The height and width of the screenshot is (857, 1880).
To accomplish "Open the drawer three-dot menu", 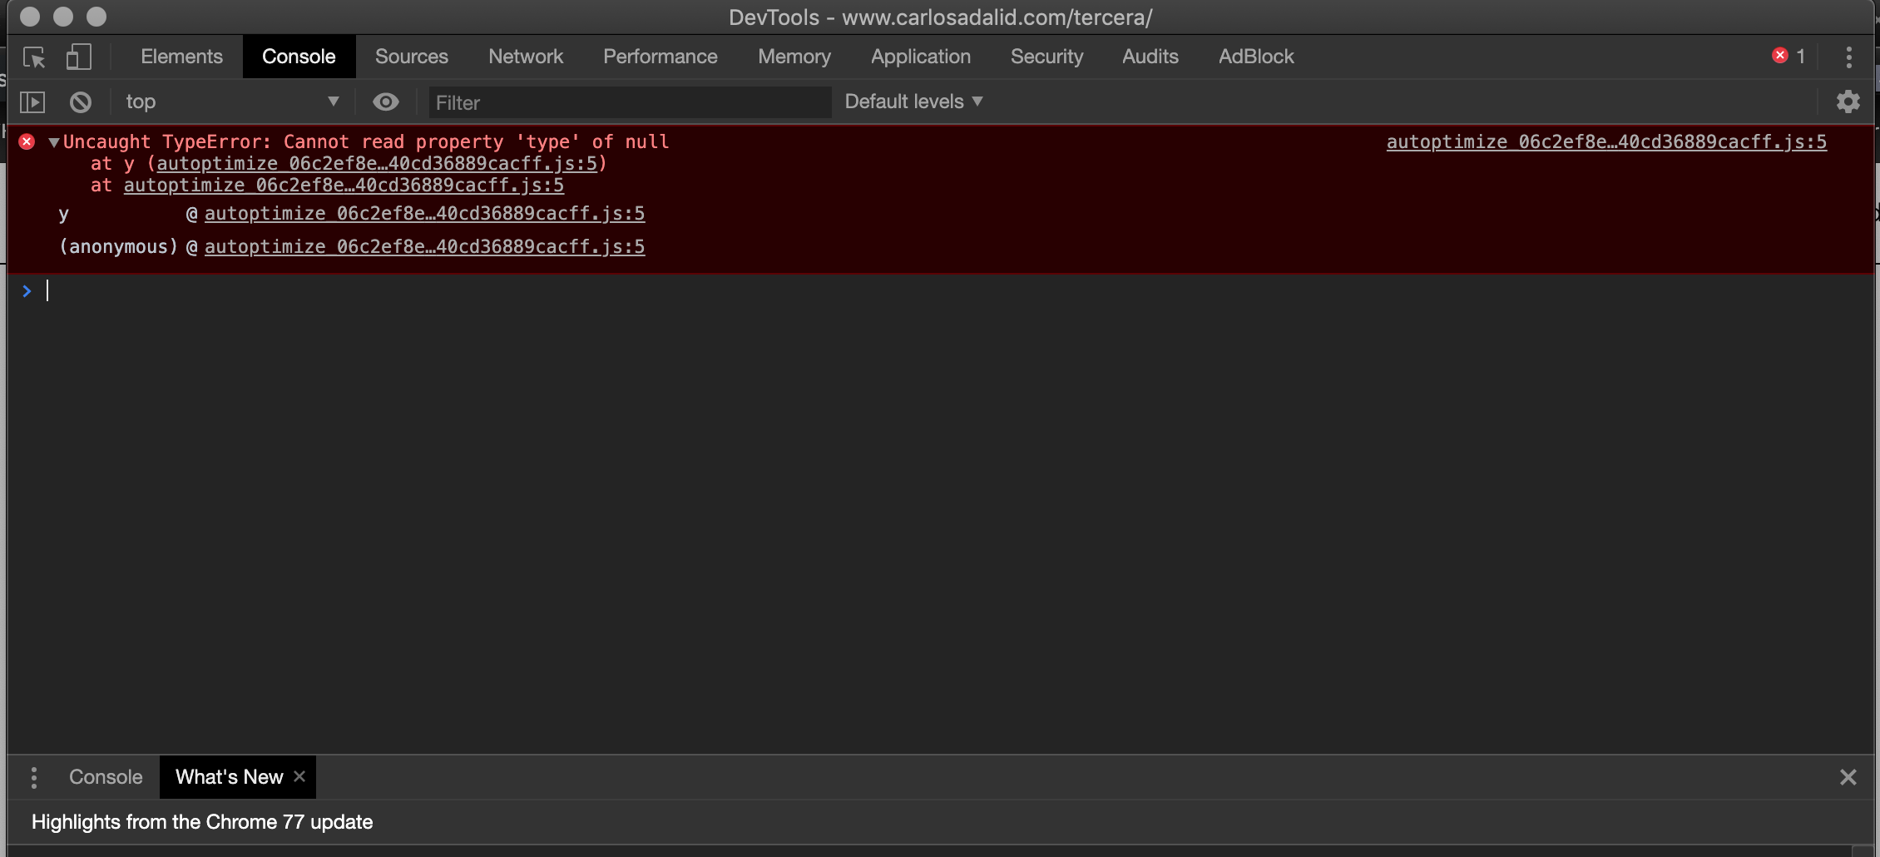I will [x=34, y=777].
